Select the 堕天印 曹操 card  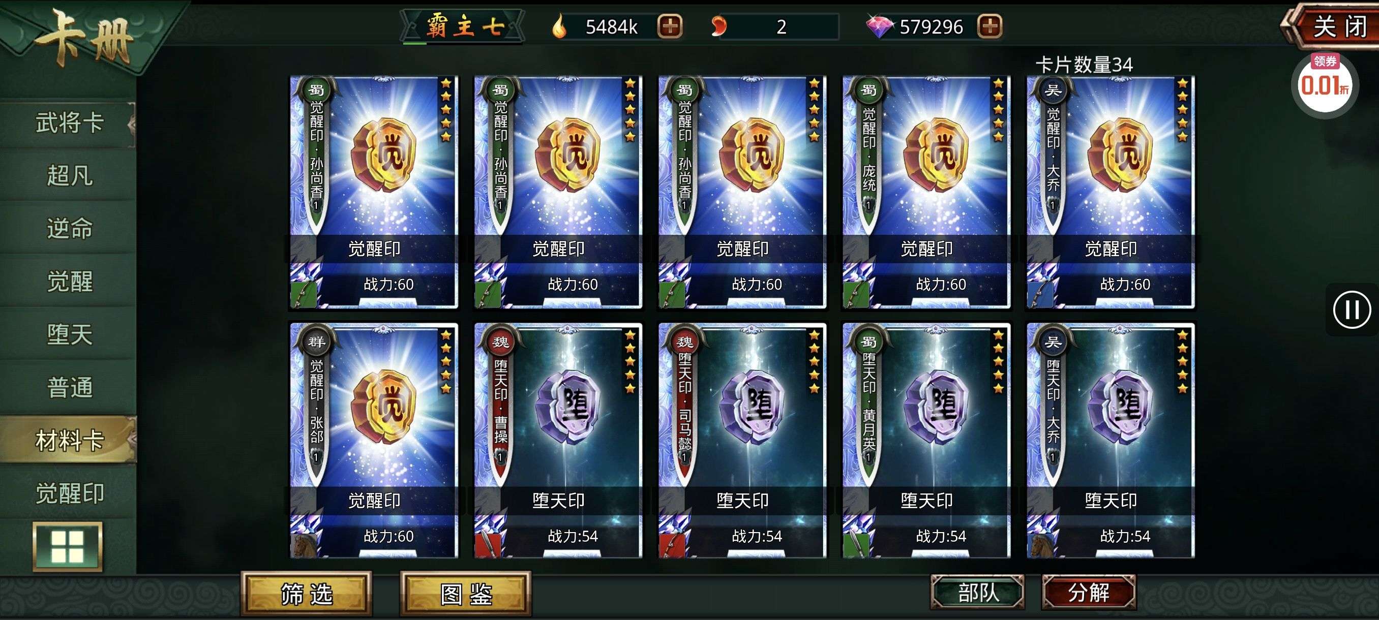tap(558, 441)
